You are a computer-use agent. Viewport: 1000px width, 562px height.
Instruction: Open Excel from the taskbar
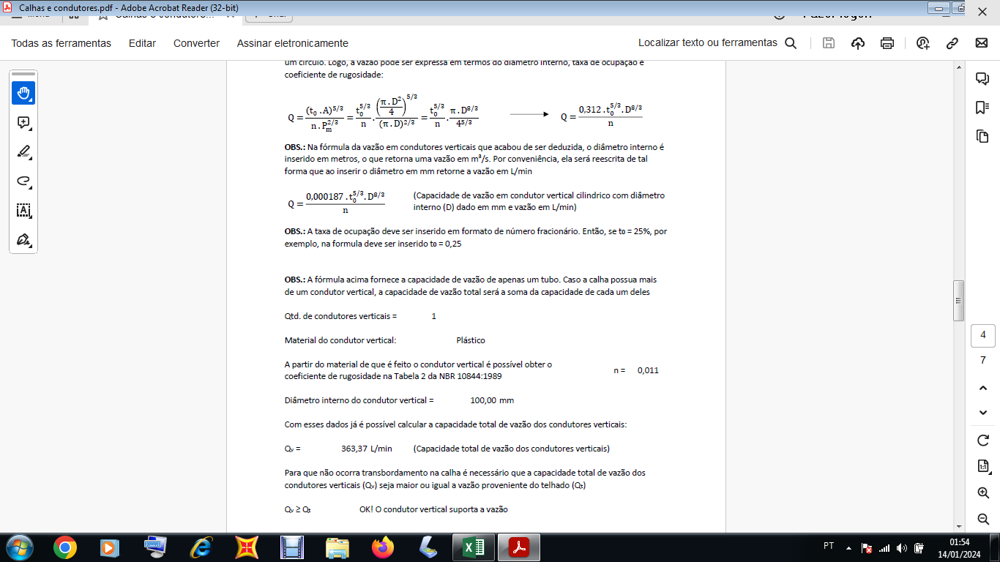click(x=474, y=547)
